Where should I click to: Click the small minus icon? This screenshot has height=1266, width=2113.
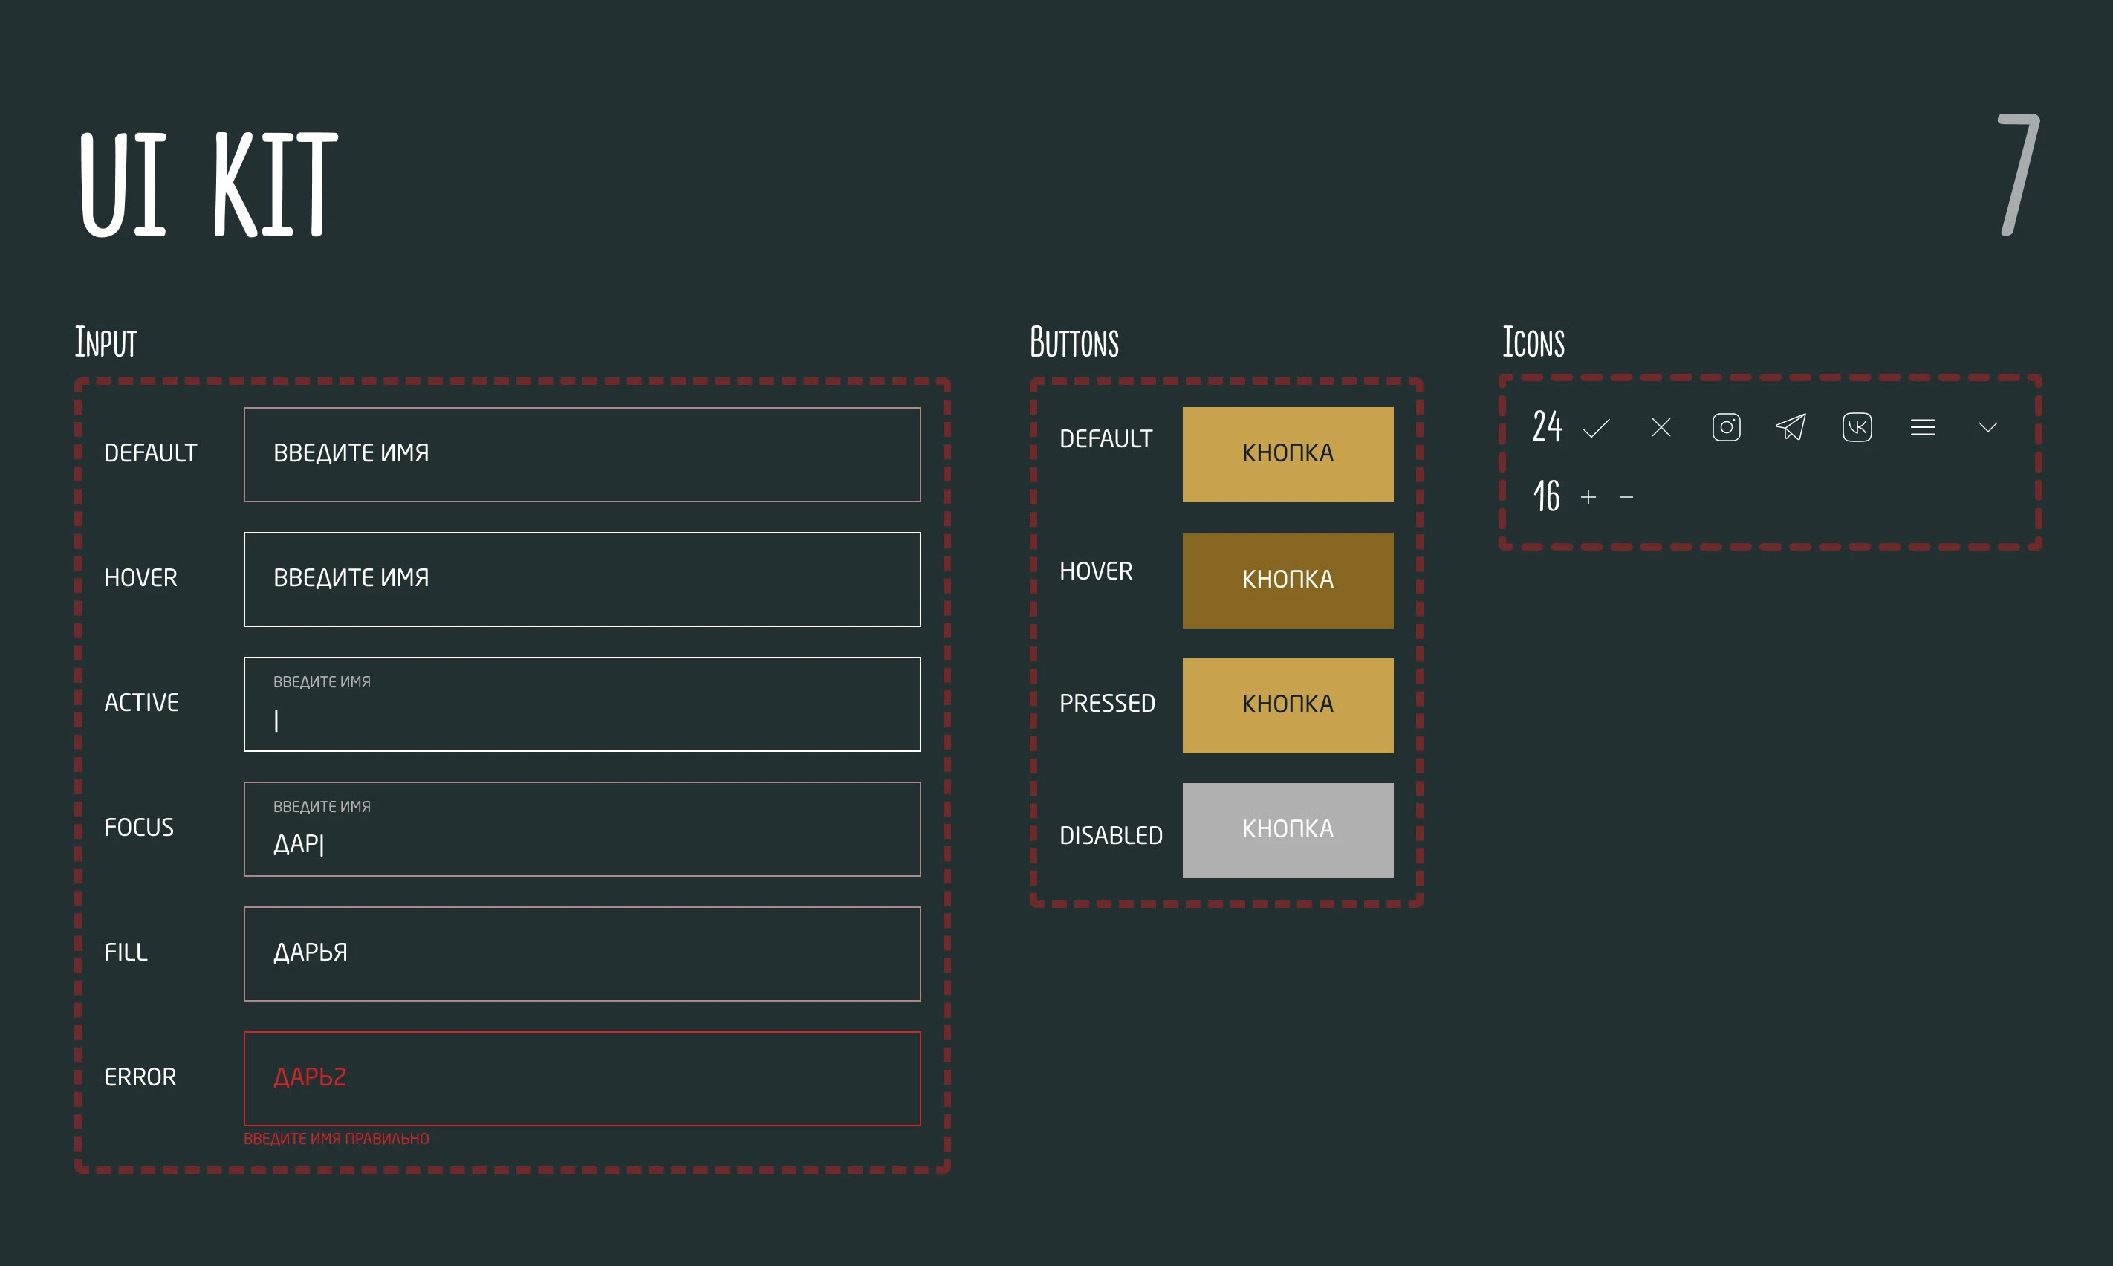1626,497
